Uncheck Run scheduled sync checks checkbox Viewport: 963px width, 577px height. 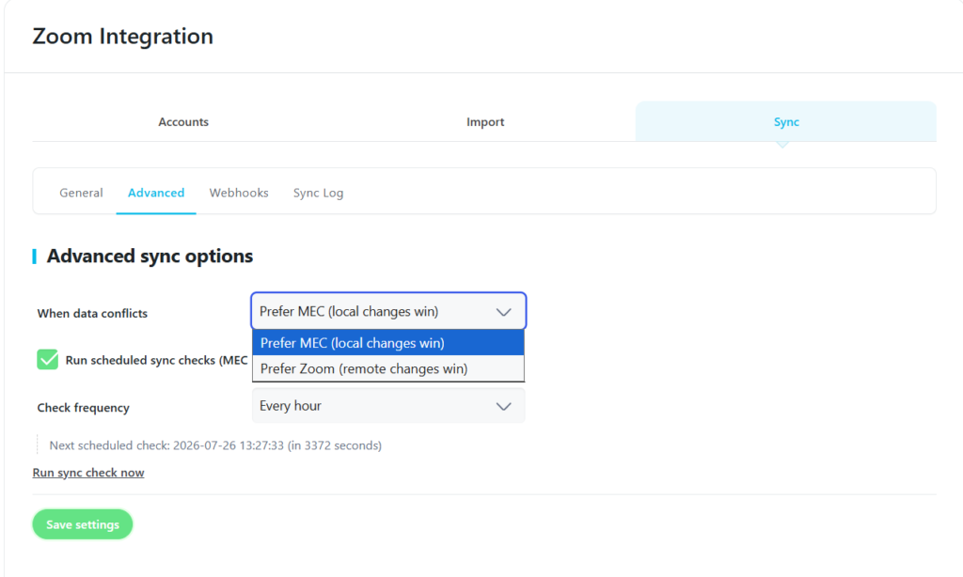click(x=47, y=360)
